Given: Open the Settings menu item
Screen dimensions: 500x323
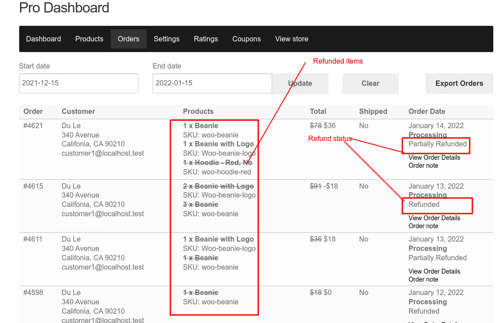Looking at the screenshot, I should click(x=166, y=39).
